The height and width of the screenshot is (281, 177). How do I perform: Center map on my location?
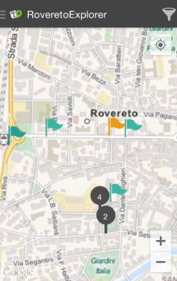161,45
